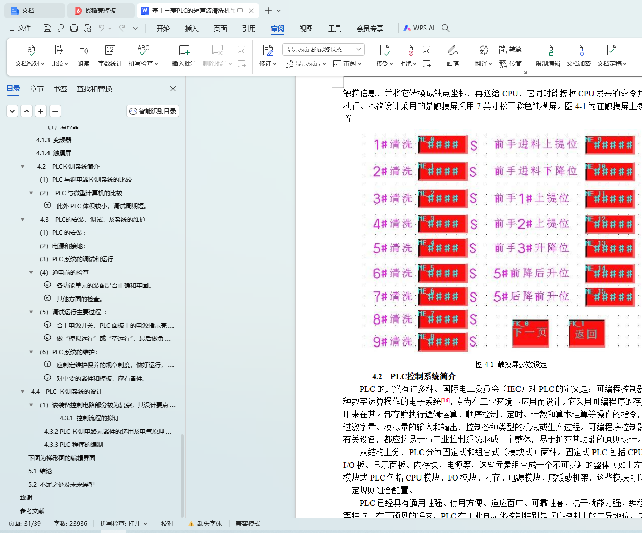
Task: Close the navigation pane with X
Action: point(173,89)
